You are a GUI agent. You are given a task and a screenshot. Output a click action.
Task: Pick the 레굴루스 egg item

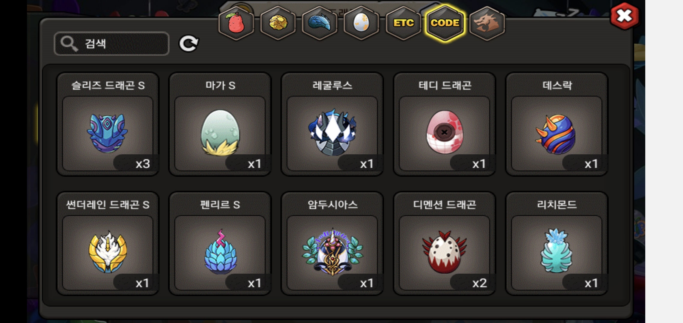[333, 124]
